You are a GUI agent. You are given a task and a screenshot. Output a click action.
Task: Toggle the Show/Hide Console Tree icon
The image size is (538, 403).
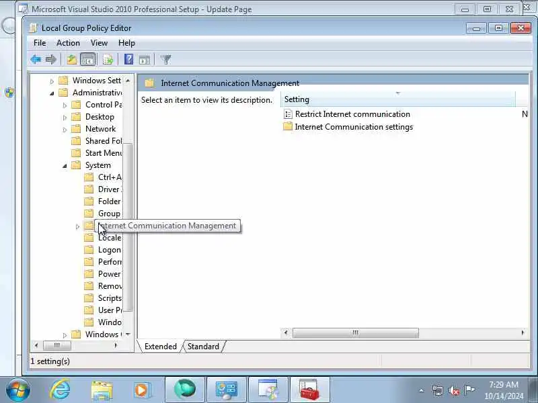pos(88,60)
